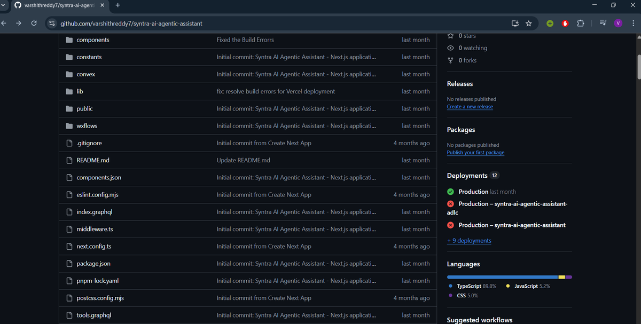
Task: Select the varshithreddy7/syntra-ai-agent tab
Action: tap(59, 5)
